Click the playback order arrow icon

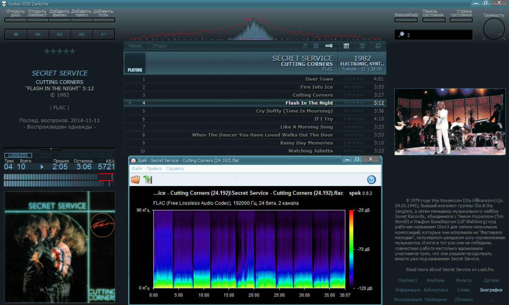coord(329,46)
